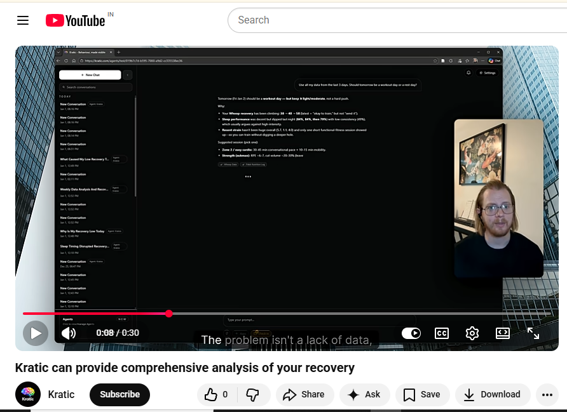Dislike the video with the thumbs down button

(253, 394)
